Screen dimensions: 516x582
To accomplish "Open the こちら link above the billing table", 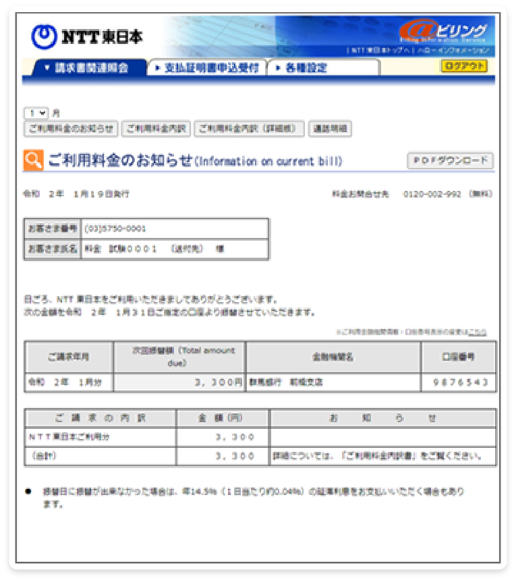I will tap(477, 332).
